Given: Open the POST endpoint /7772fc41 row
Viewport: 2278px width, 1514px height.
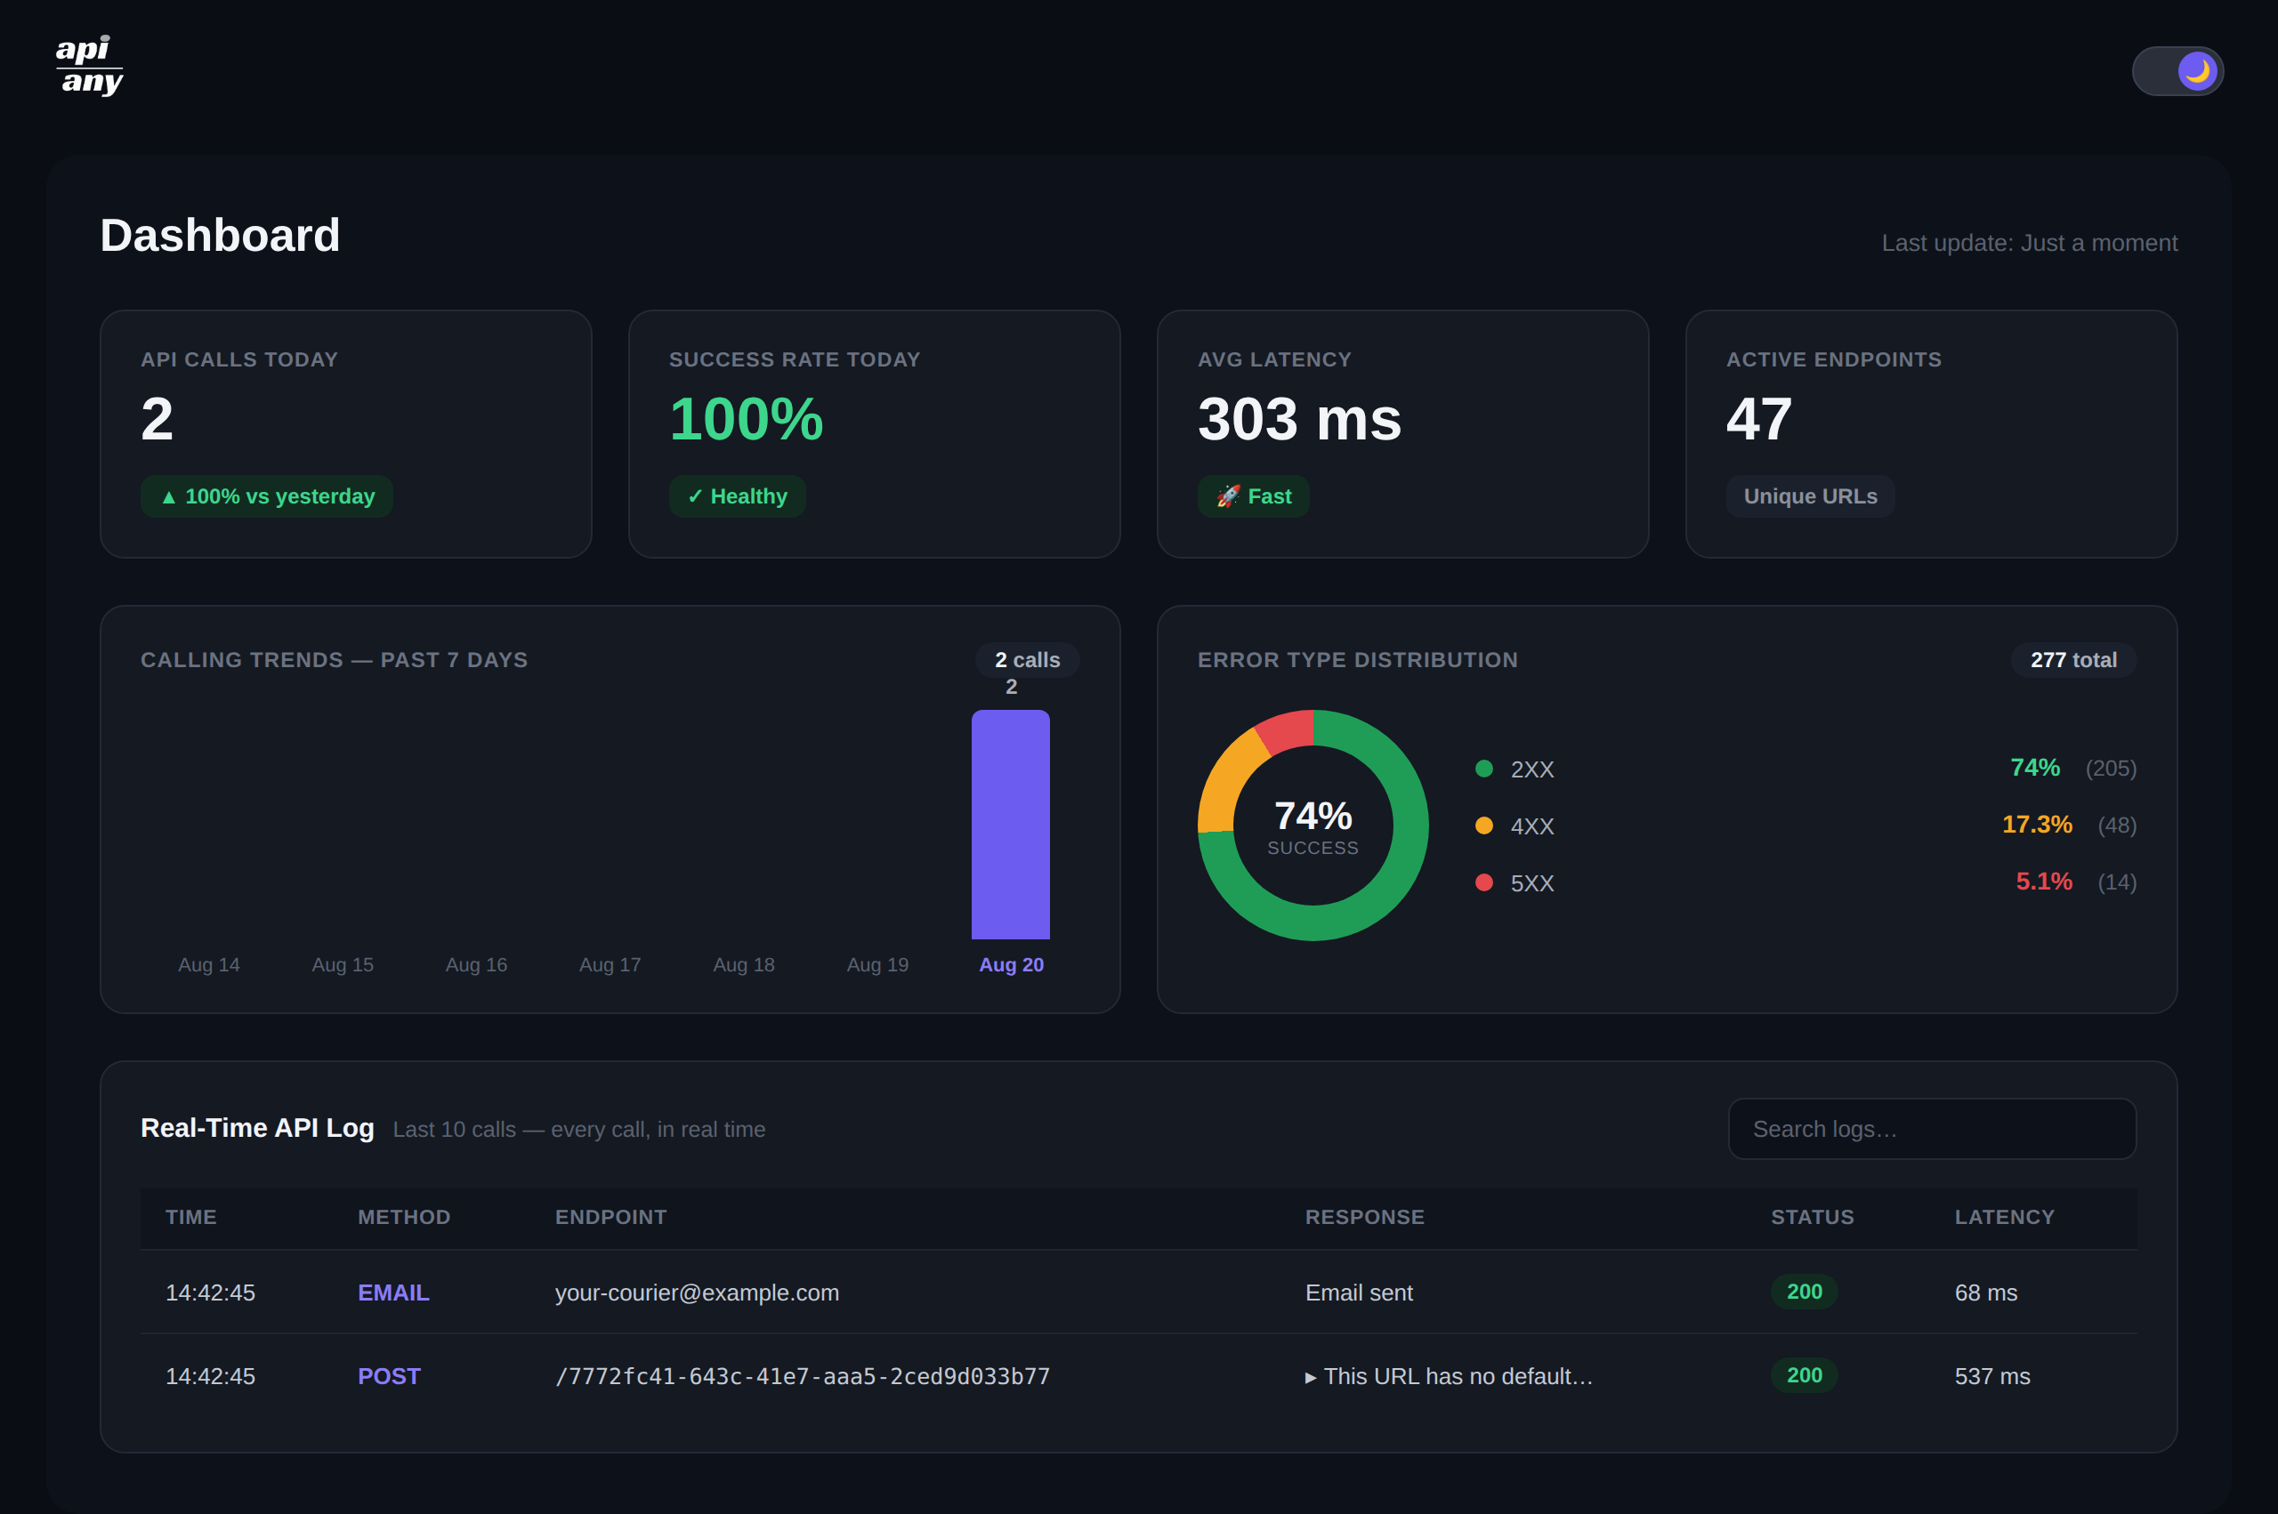Looking at the screenshot, I should [x=1138, y=1376].
